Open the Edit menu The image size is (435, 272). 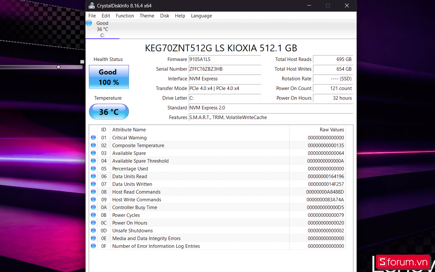pos(106,16)
